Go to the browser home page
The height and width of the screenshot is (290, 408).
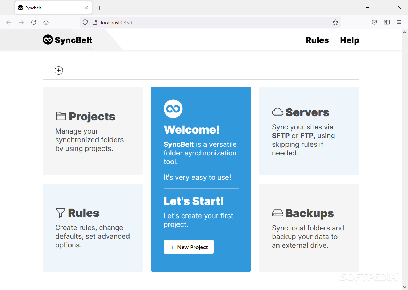coord(46,22)
